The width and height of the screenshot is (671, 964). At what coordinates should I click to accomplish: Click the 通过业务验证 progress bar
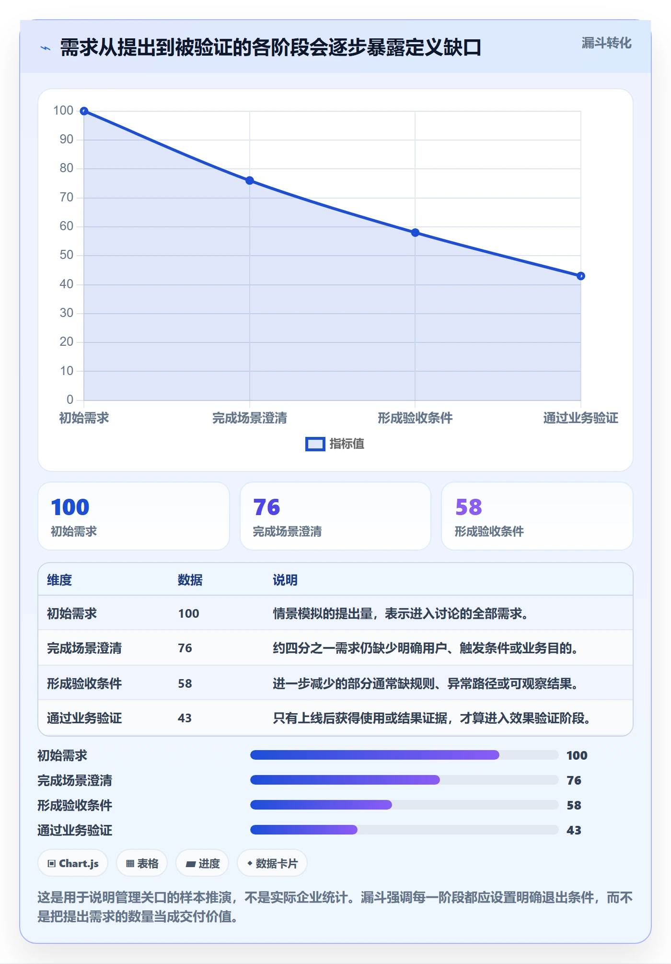[404, 830]
